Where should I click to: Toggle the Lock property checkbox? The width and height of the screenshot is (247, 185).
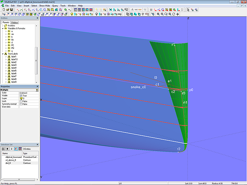(x=21, y=101)
